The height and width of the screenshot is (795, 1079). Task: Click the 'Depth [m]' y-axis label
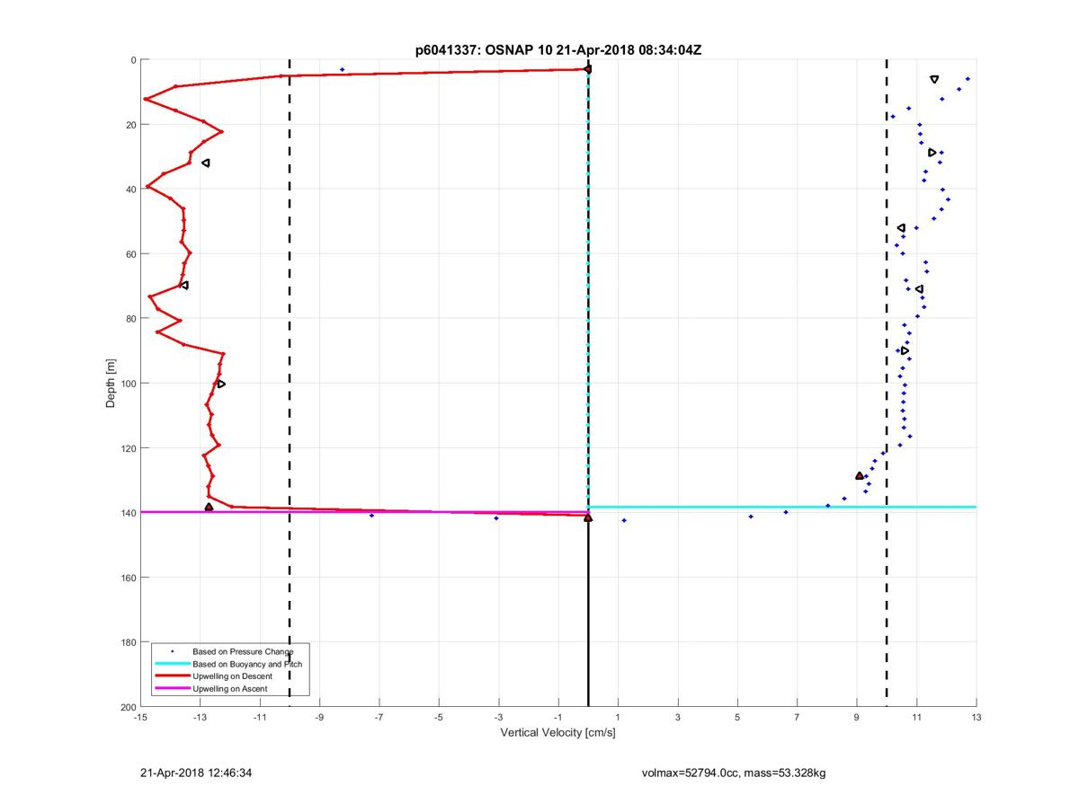point(111,384)
